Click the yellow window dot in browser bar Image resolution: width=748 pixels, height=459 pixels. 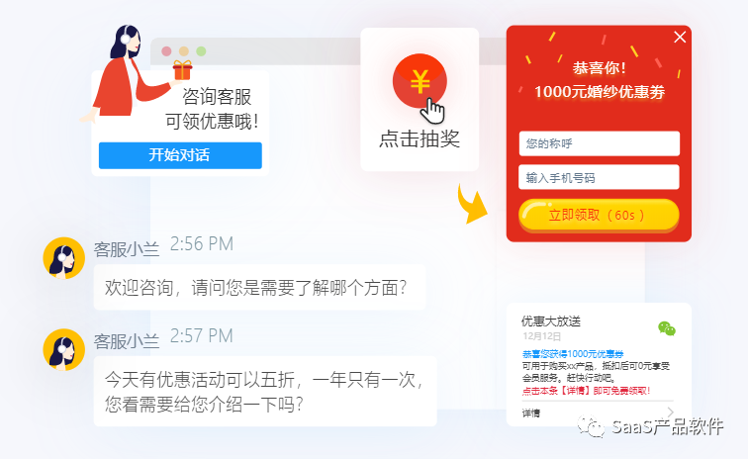tap(184, 51)
